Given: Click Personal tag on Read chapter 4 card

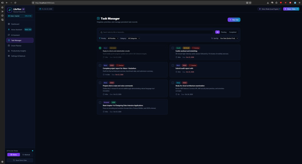Looking at the screenshot, I should (106, 102).
